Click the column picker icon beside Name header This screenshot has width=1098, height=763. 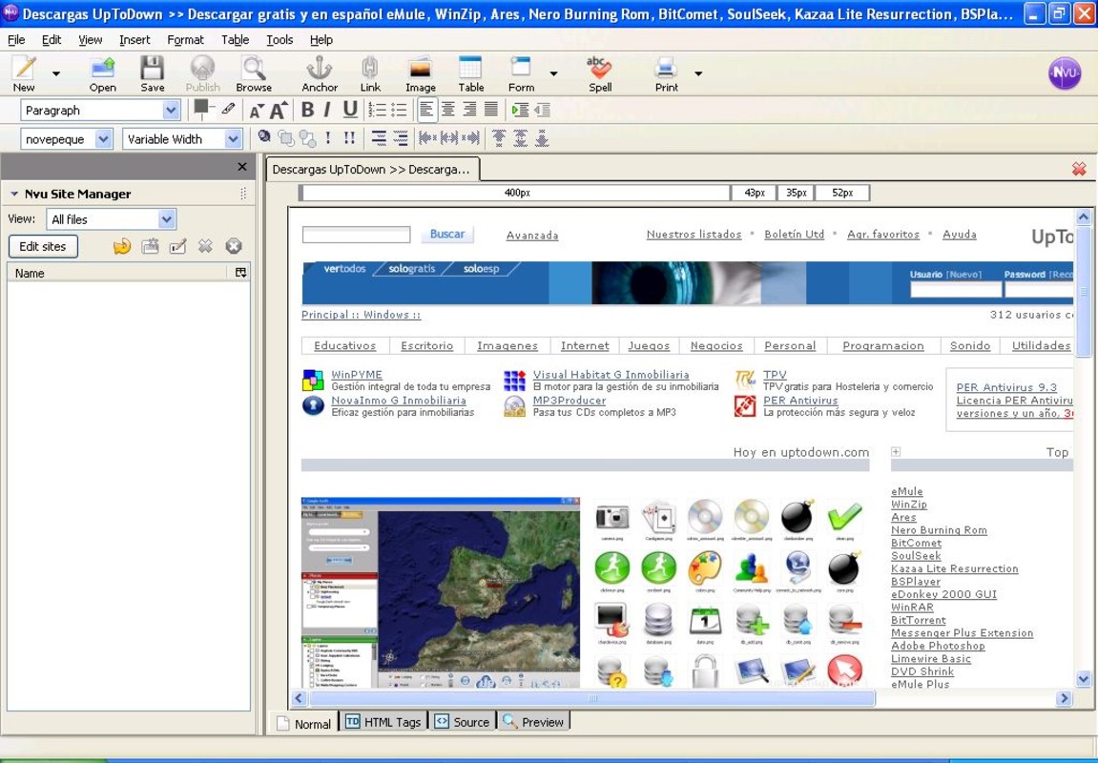(241, 273)
